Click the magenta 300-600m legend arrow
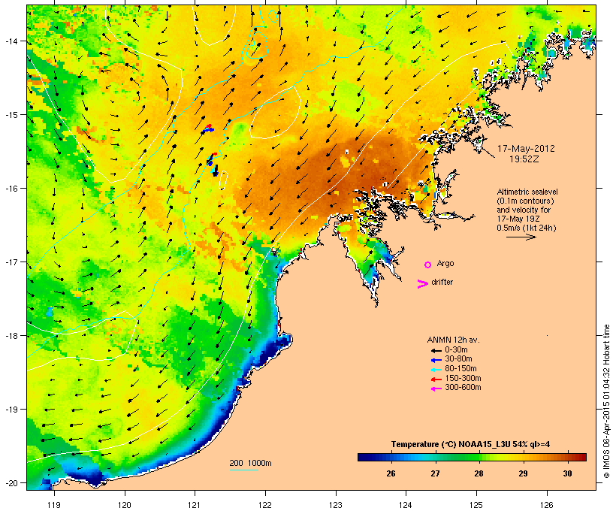 tap(436, 389)
